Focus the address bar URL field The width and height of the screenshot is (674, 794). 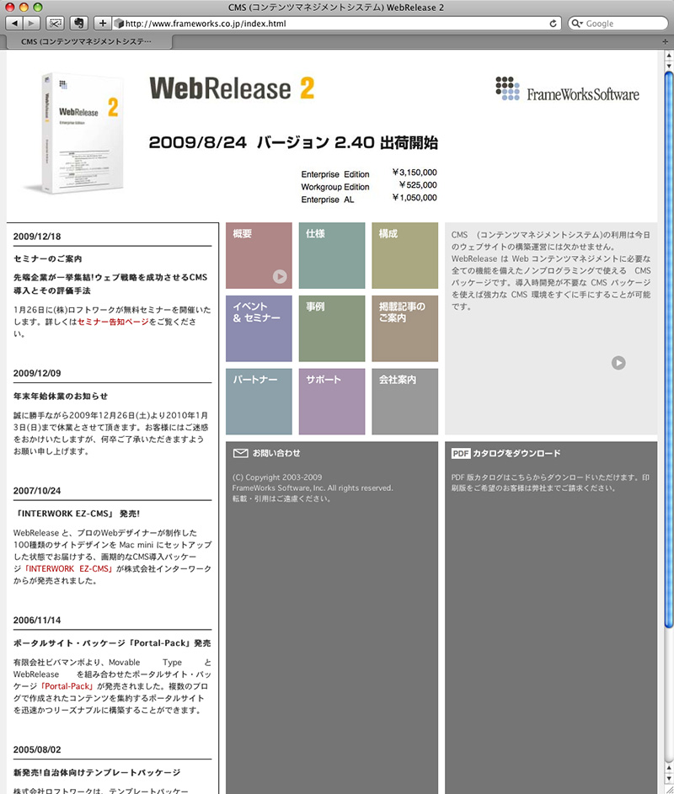(334, 24)
